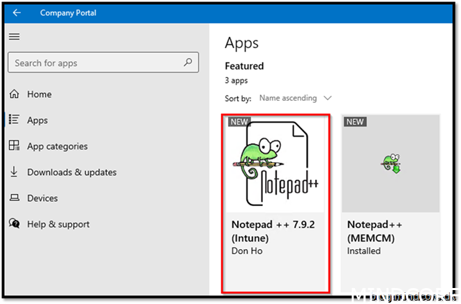Navigate to Help & support text entry
The image size is (461, 304).
[58, 224]
